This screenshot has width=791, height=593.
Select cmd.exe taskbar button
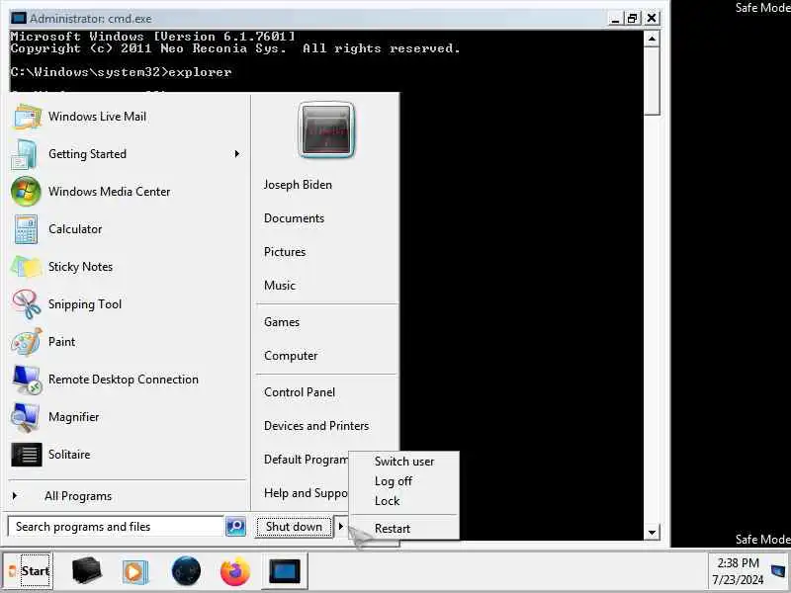click(x=285, y=571)
